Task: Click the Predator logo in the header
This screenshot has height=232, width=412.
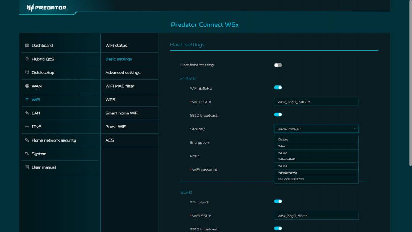Action: tap(46, 7)
